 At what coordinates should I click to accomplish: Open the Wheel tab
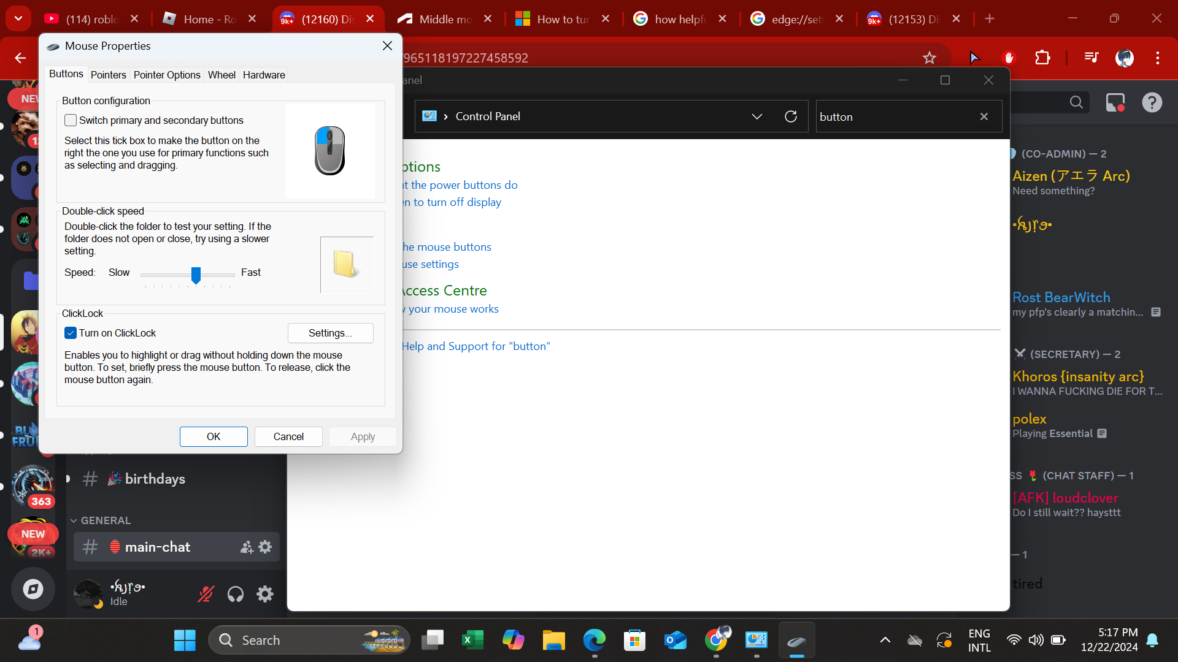point(221,75)
